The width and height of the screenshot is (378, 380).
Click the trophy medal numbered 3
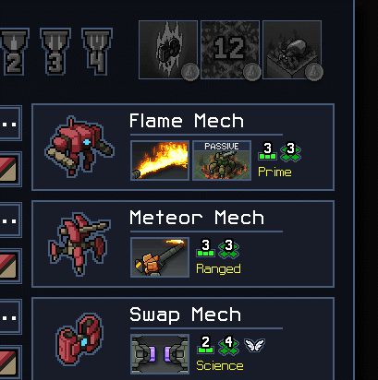(x=55, y=52)
